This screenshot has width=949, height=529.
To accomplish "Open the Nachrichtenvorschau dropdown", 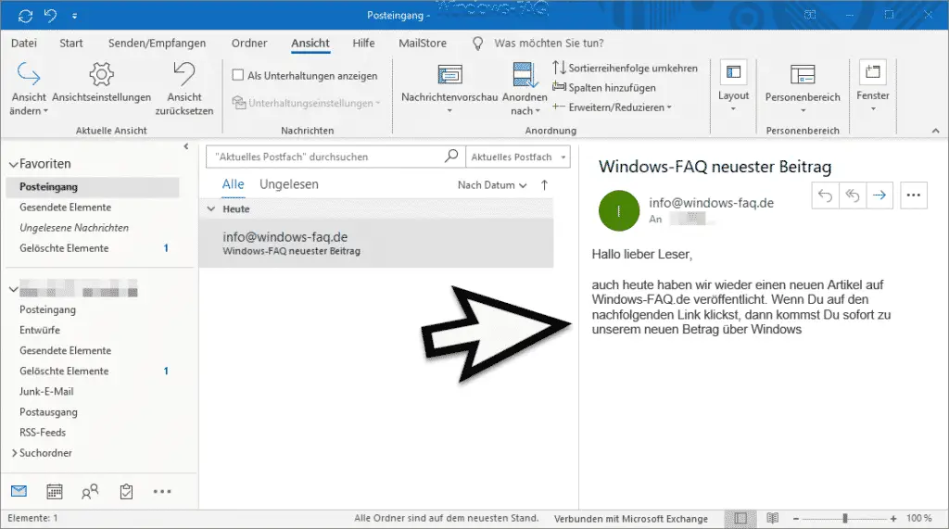I will (449, 88).
